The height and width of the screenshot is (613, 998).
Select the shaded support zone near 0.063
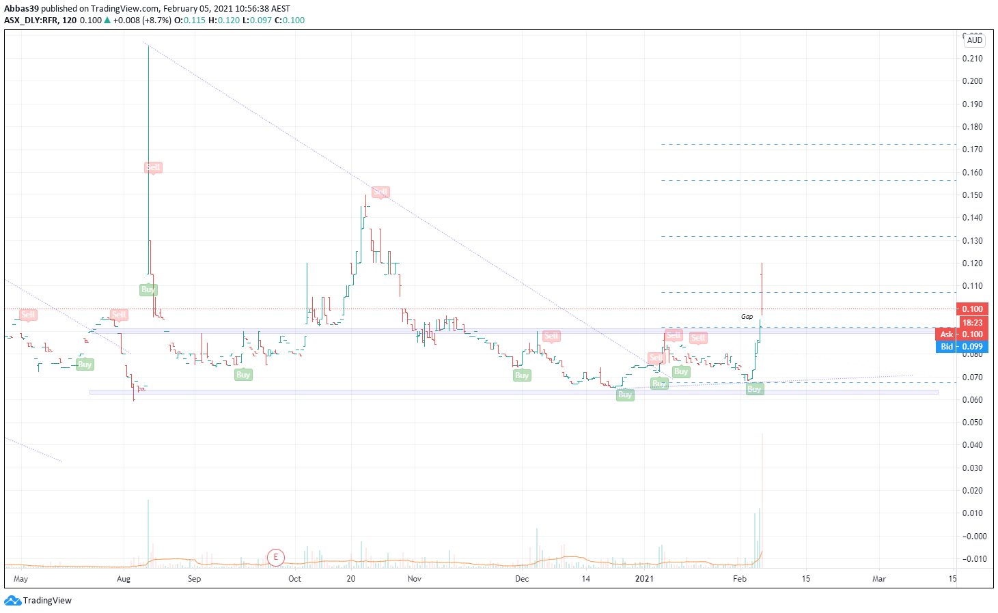(x=514, y=392)
